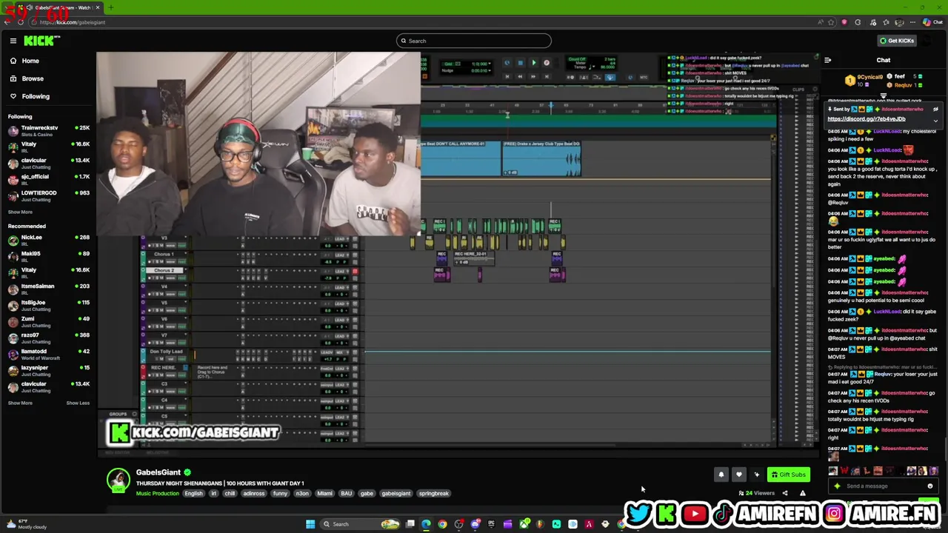Open a new browser tab

(110, 7)
